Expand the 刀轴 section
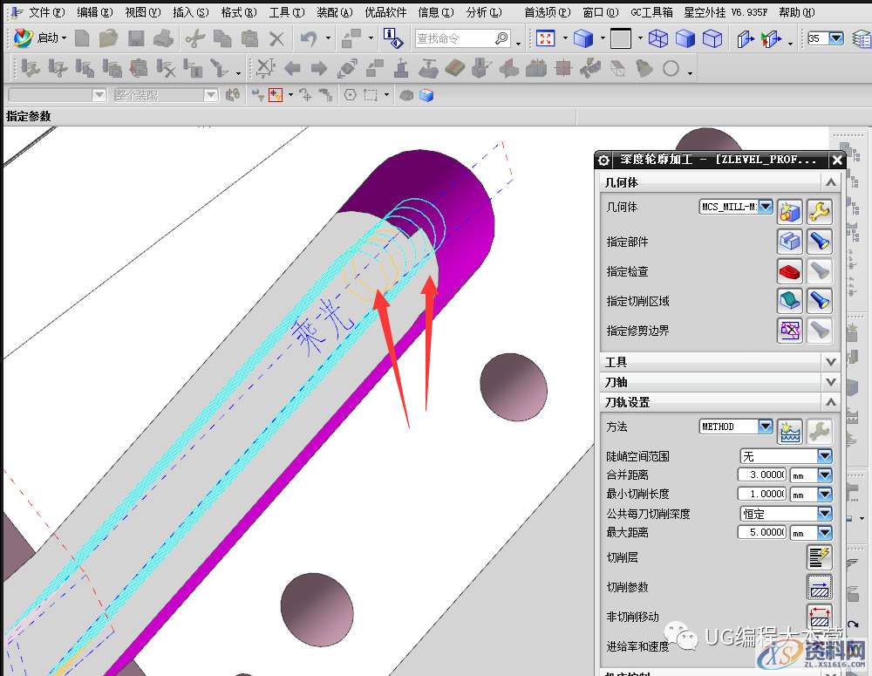The image size is (872, 676). (x=830, y=382)
